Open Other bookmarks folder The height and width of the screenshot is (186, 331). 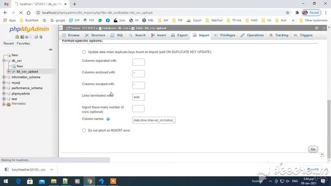pyautogui.click(x=314, y=20)
